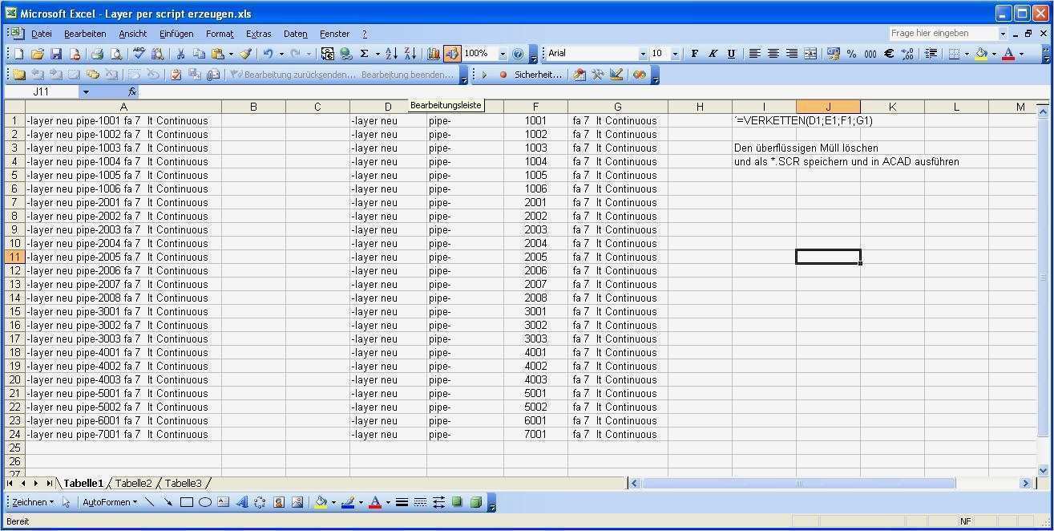Cut selection with the scissors icon
Screen dimensions: 1054x531
pyautogui.click(x=181, y=54)
